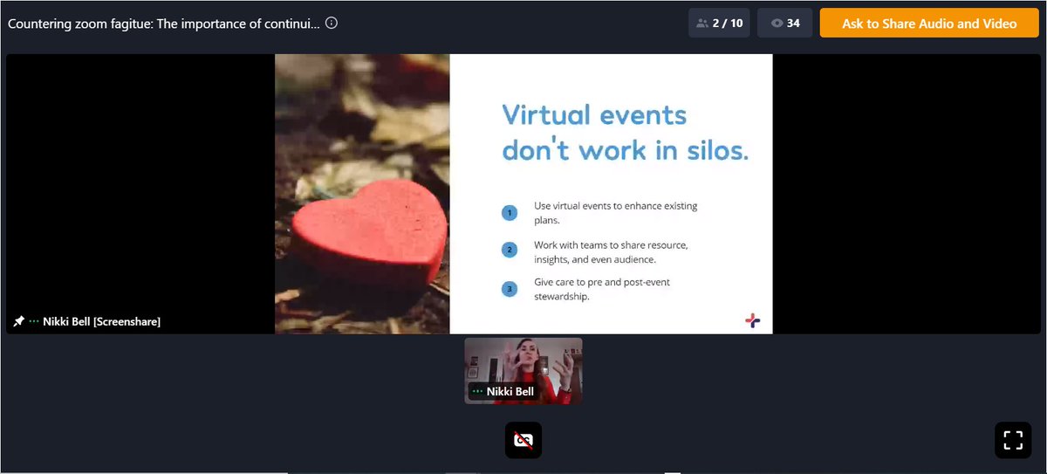Viewport: 1047px width, 474px height.
Task: Show the 34 viewers count
Action: click(x=785, y=24)
